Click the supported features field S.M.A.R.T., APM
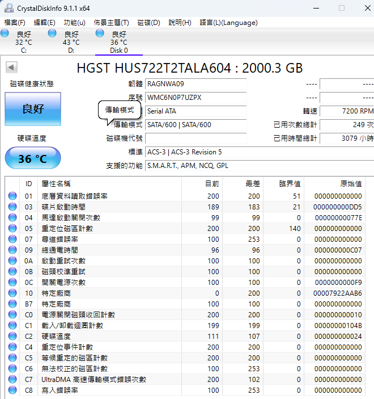374x399 pixels. click(x=260, y=166)
